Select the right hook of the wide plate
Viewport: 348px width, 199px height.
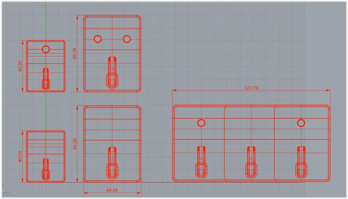point(301,162)
